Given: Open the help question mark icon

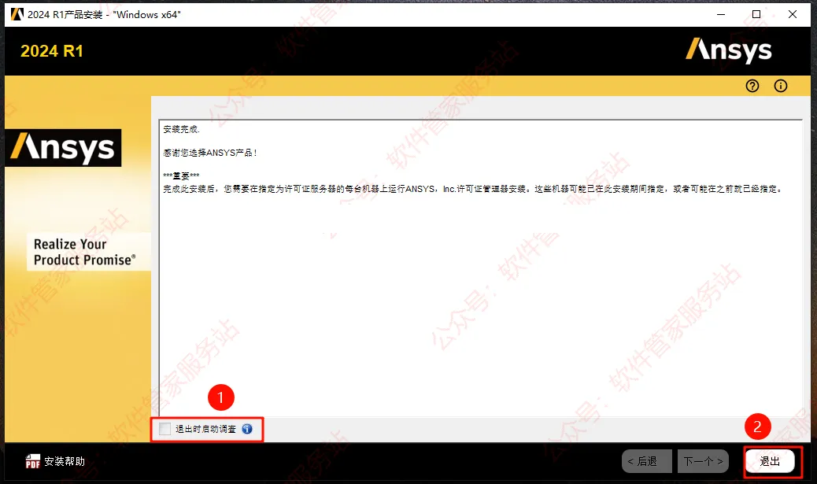Looking at the screenshot, I should [752, 86].
